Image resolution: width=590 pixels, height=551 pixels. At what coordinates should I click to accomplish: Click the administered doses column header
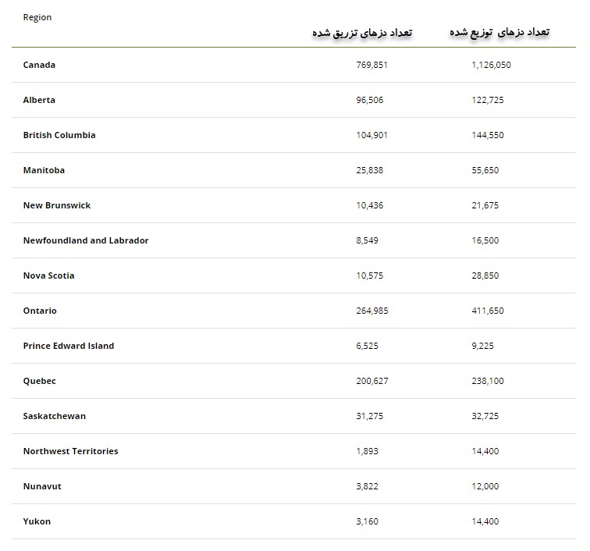[362, 33]
